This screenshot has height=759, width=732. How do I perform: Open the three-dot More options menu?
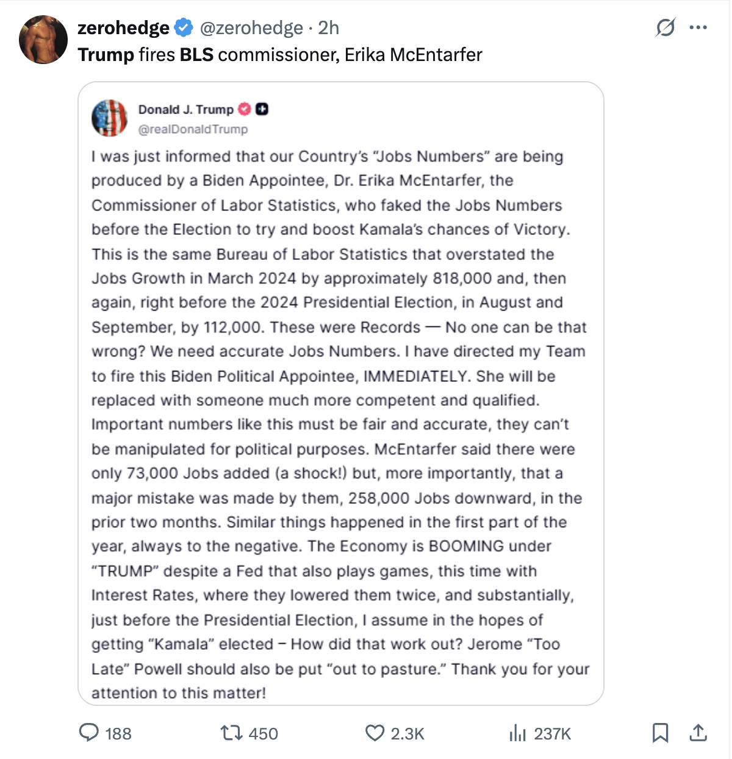pos(698,27)
